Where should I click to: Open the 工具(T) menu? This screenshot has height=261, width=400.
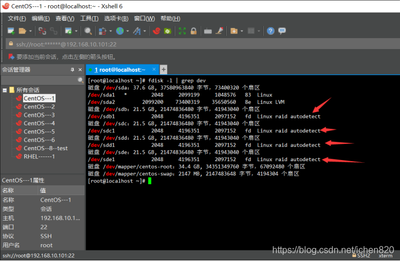tap(89, 18)
